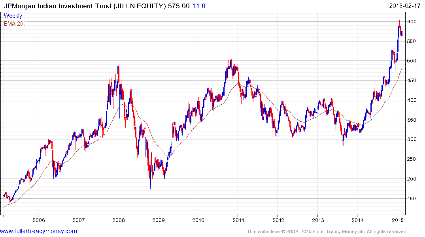Click the 2011 label on the time axis
The width and height of the screenshot is (425, 237).
(x=238, y=220)
